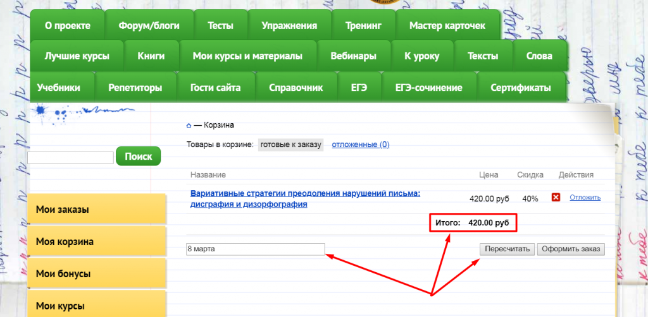This screenshot has width=648, height=317.
Task: Click the Отложить link for the item
Action: (x=585, y=198)
